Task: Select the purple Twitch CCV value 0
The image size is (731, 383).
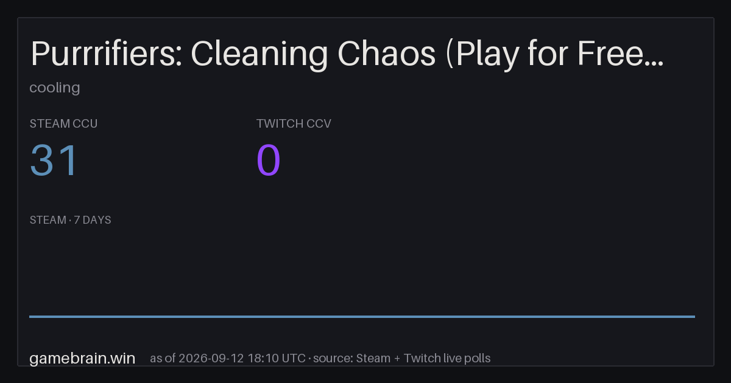Action: pos(269,160)
